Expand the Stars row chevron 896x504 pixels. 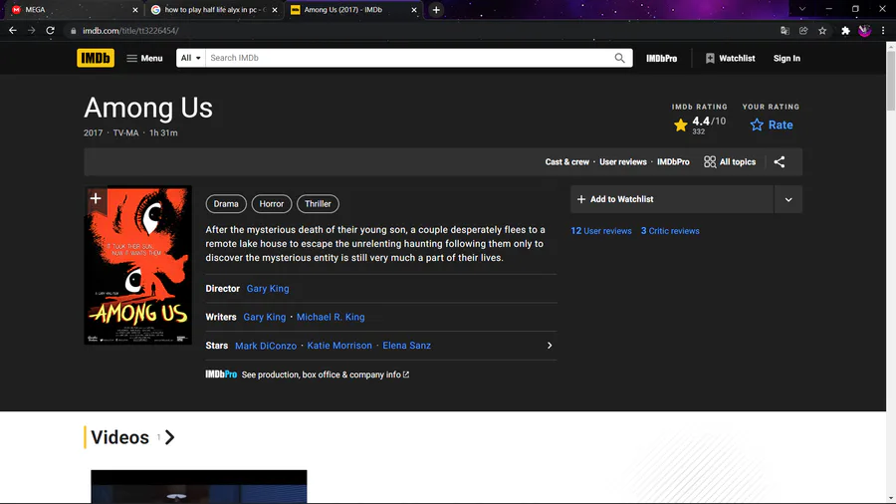550,346
